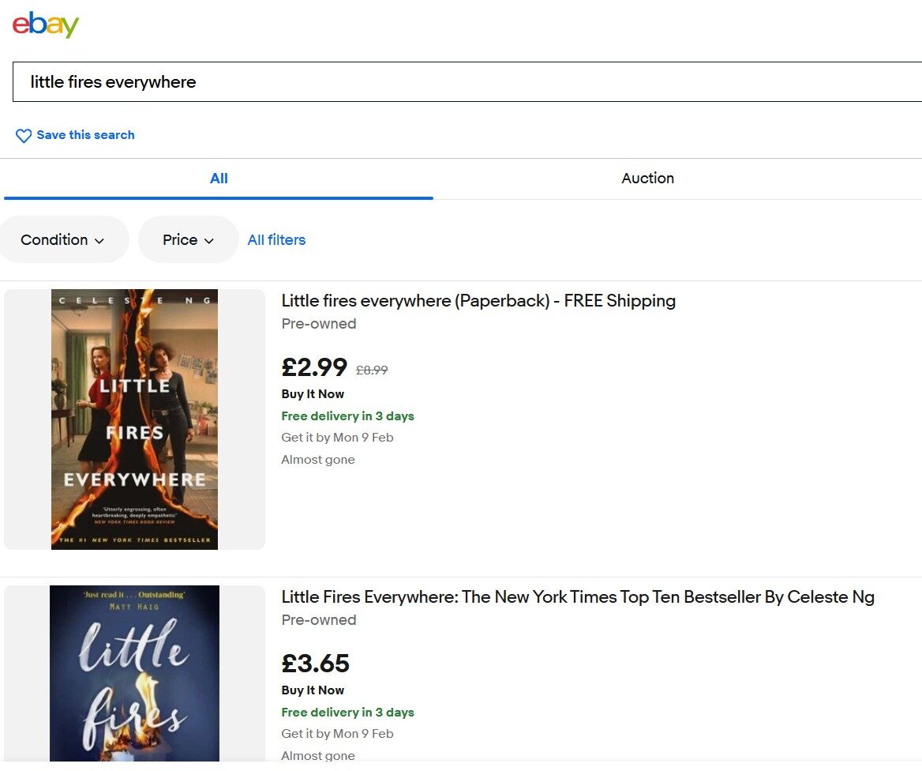
Task: Open the Price filter dropdown
Action: [188, 239]
